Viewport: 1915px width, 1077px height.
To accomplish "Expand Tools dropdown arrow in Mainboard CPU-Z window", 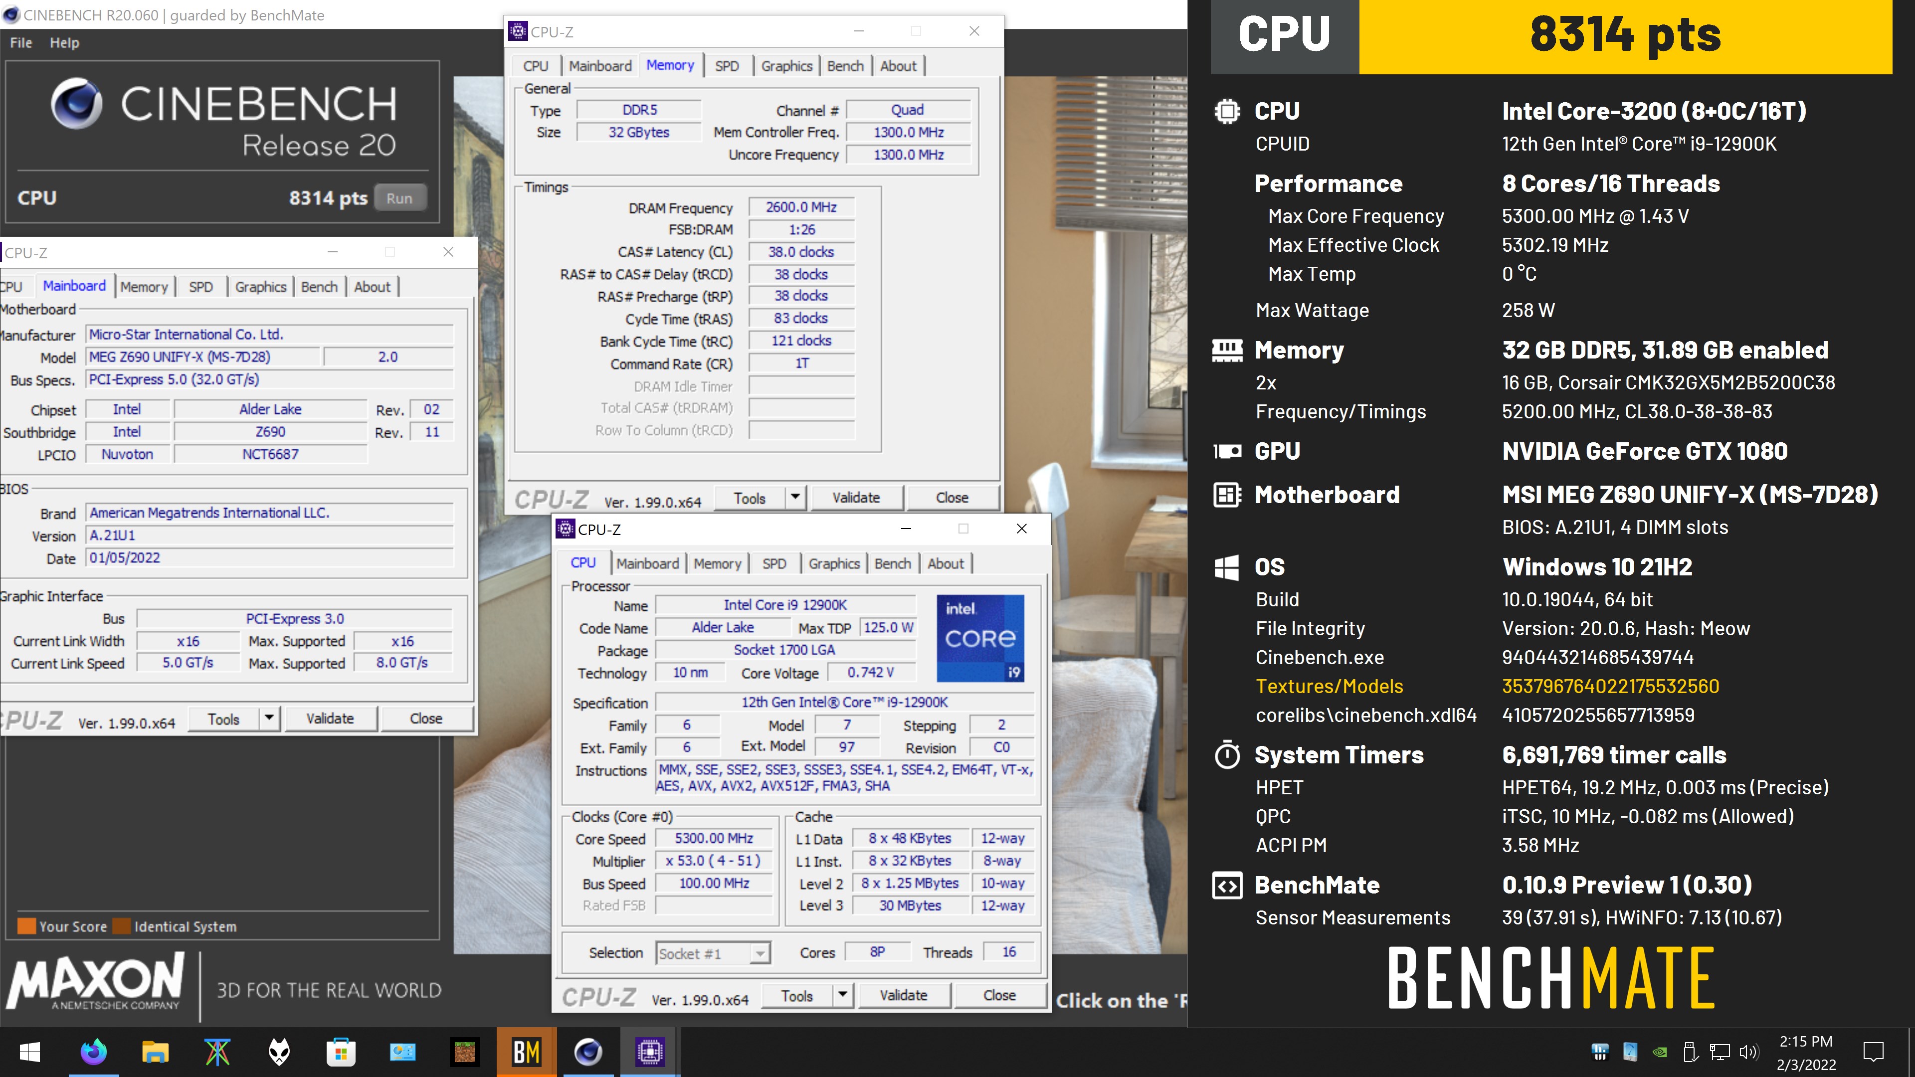I will (x=269, y=718).
